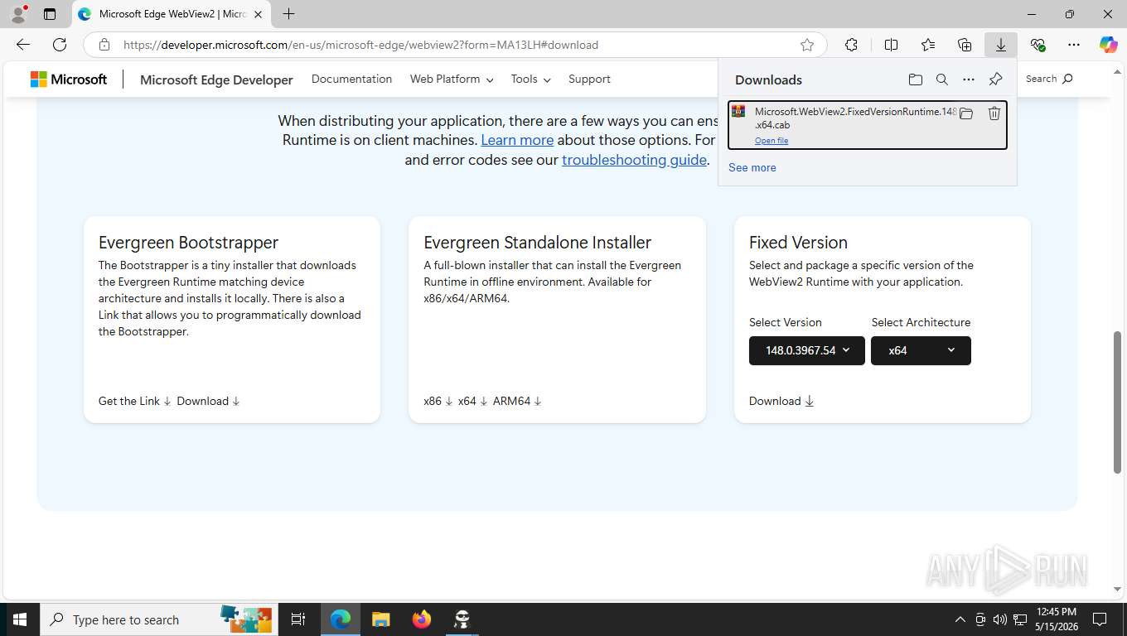Open the Downloads toolbar button
Viewport: 1127px width, 636px height.
point(1001,45)
